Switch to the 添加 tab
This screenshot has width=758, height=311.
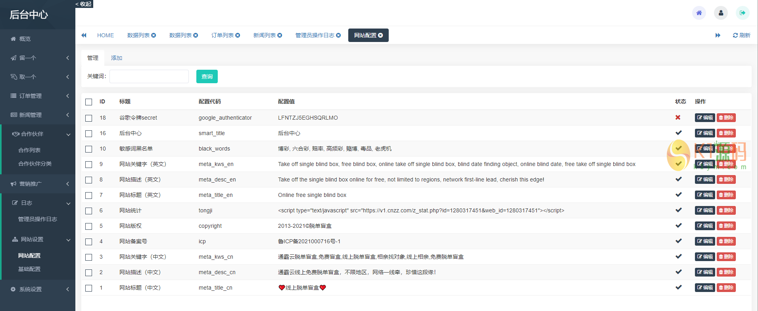(x=117, y=58)
